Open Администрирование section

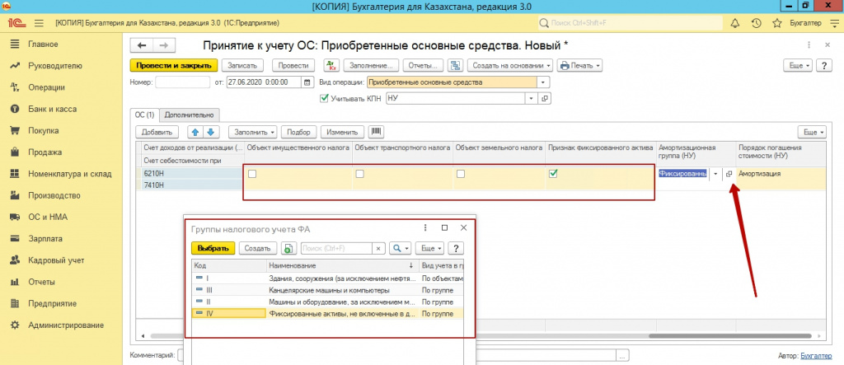66,325
